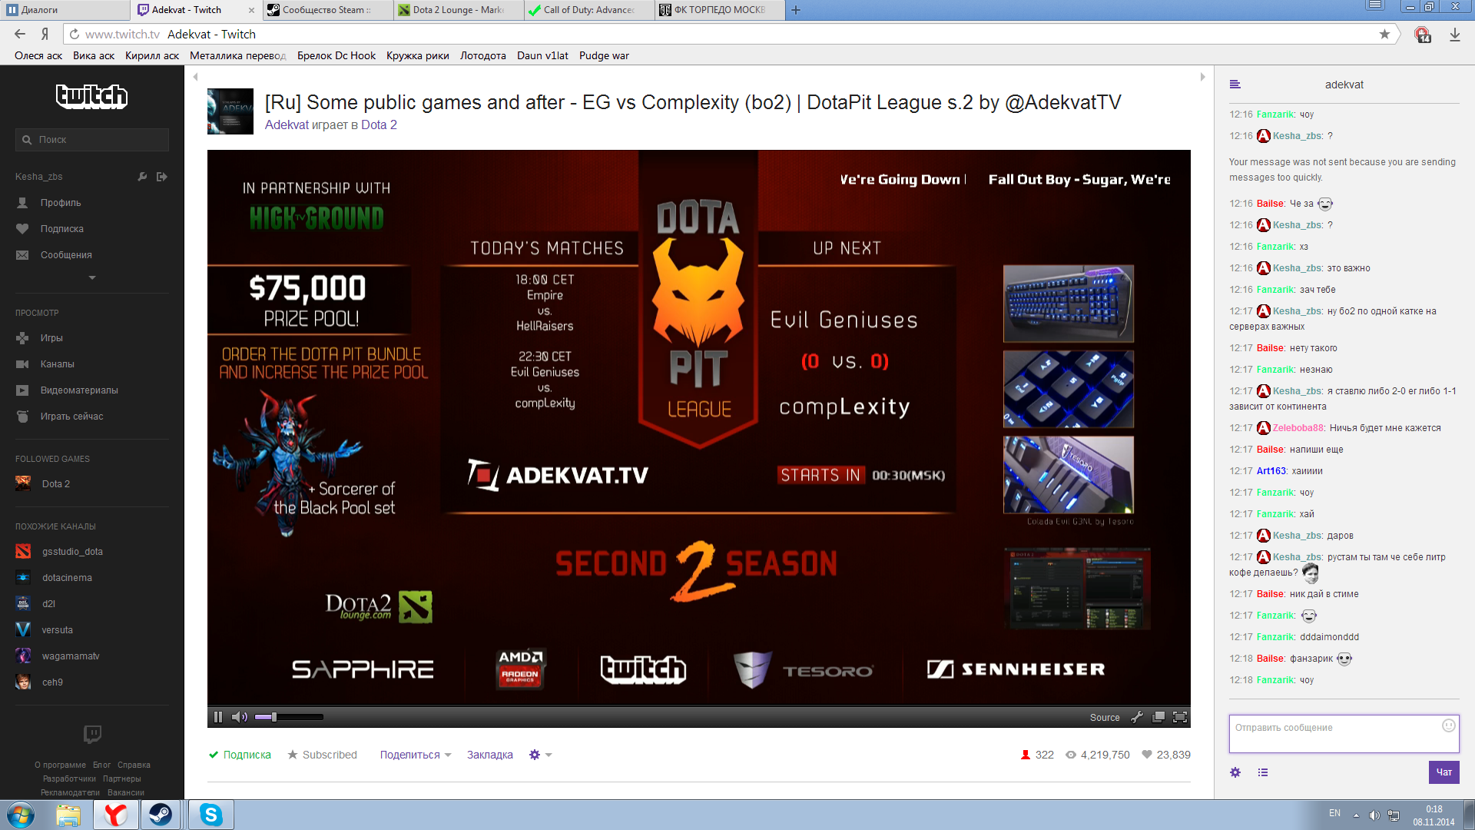
Task: Open Видеоматериалы in the sidebar
Action: pos(79,390)
